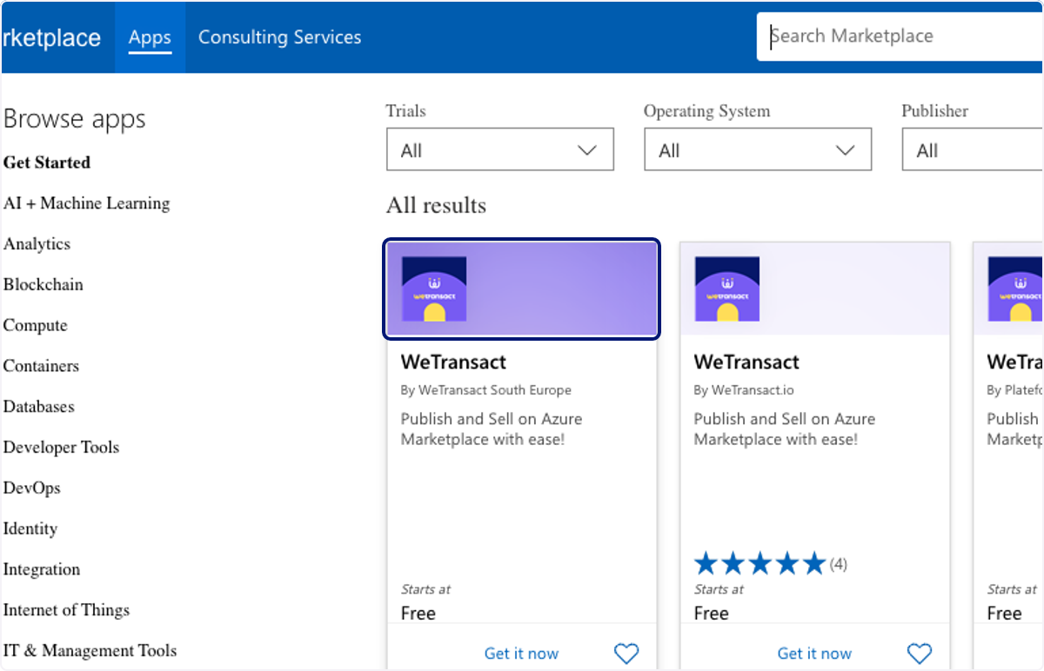View five-star rating on WeTransact.io card

pos(760,564)
